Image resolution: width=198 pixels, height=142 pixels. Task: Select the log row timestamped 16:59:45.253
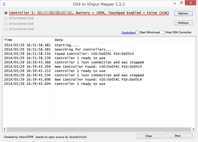click(x=99, y=71)
